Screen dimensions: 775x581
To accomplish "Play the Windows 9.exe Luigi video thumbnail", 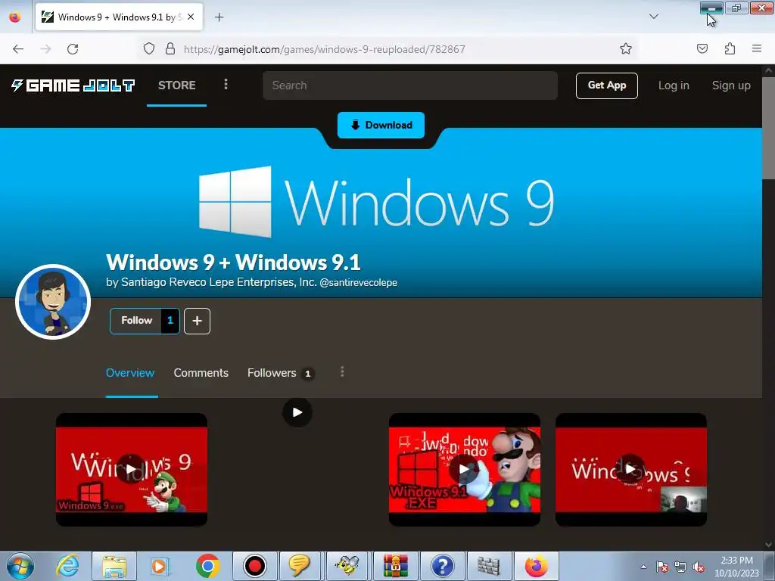I will (x=132, y=469).
